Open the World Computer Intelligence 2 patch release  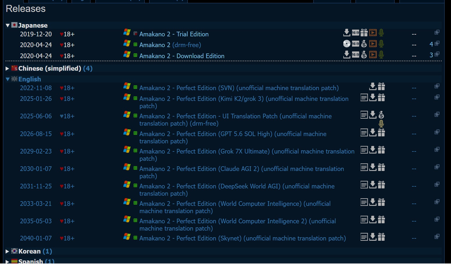point(238,225)
